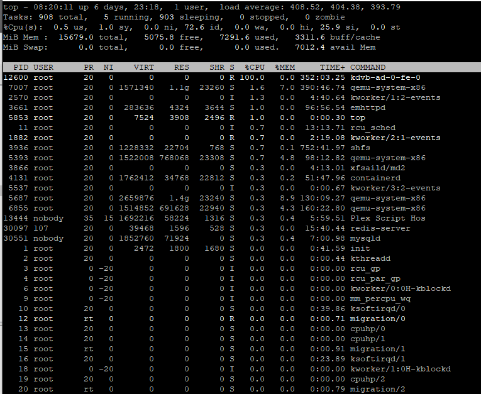The height and width of the screenshot is (394, 481).
Task: Click the 15679.0 total memory value
Action: [76, 38]
